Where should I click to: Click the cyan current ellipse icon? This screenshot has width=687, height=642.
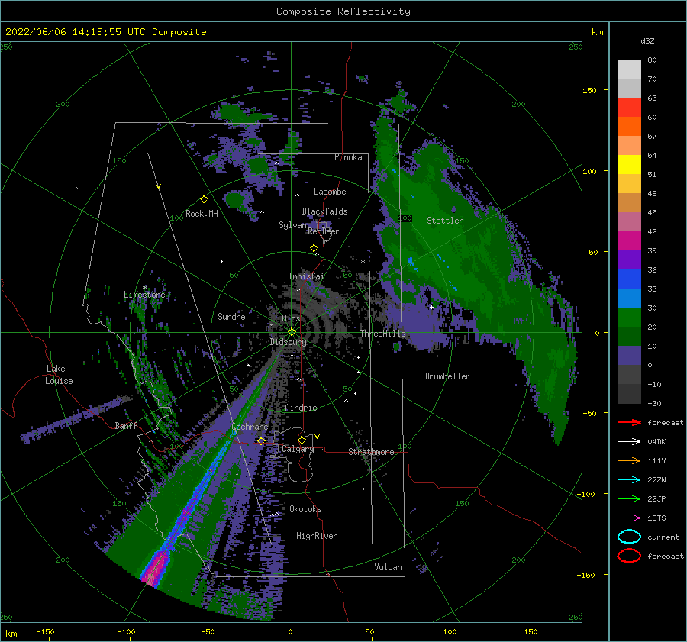coord(629,537)
